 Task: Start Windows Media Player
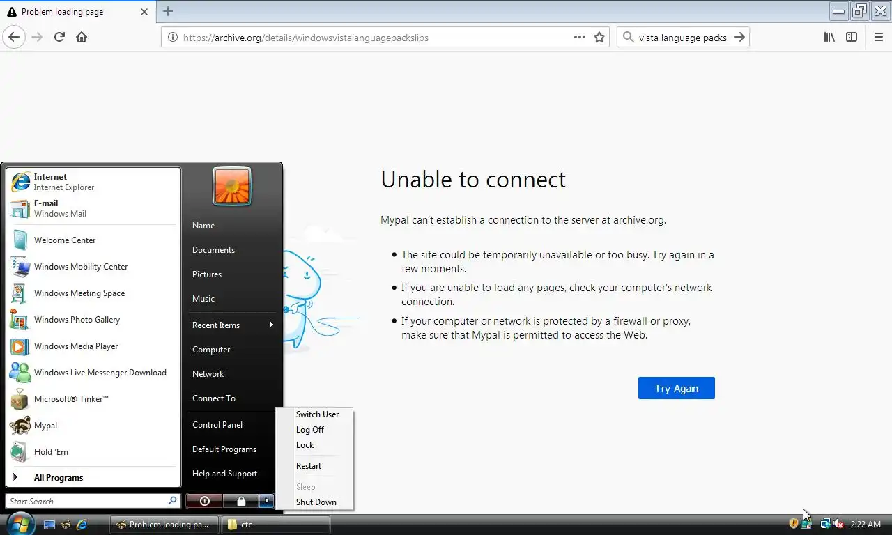click(93, 346)
